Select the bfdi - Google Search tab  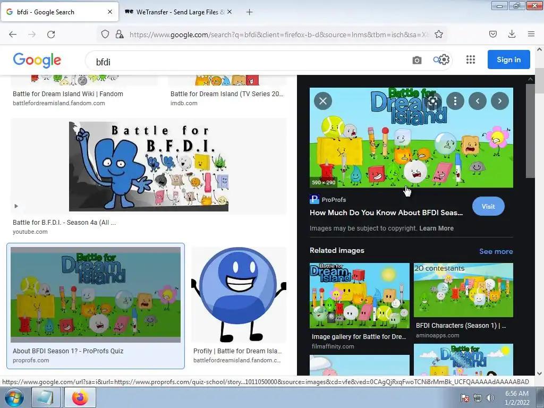click(59, 12)
